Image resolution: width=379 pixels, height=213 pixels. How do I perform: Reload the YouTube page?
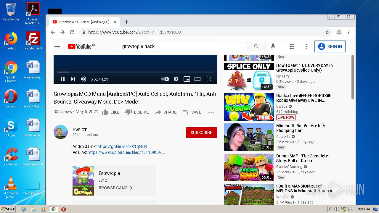coord(72,32)
